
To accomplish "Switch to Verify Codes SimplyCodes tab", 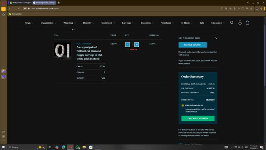I will tap(20, 2).
